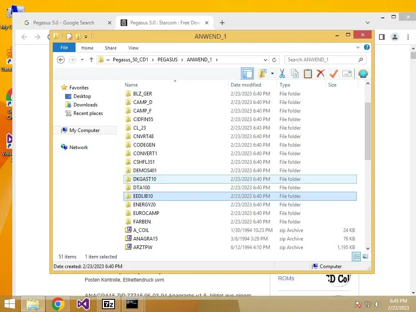
Task: Switch to the View ribbon tab
Action: tap(133, 48)
